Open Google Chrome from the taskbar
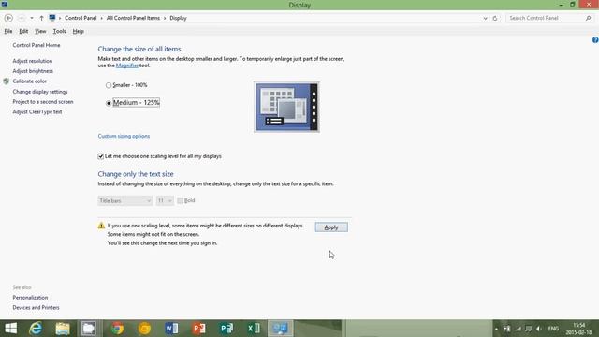599x337 pixels. click(x=117, y=329)
